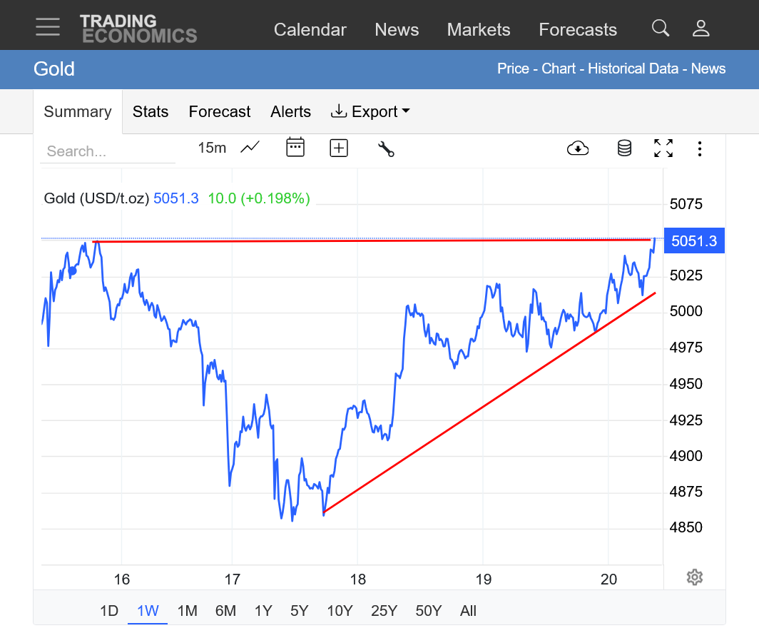Open the chart wrench tools icon
The width and height of the screenshot is (759, 643).
(x=386, y=148)
